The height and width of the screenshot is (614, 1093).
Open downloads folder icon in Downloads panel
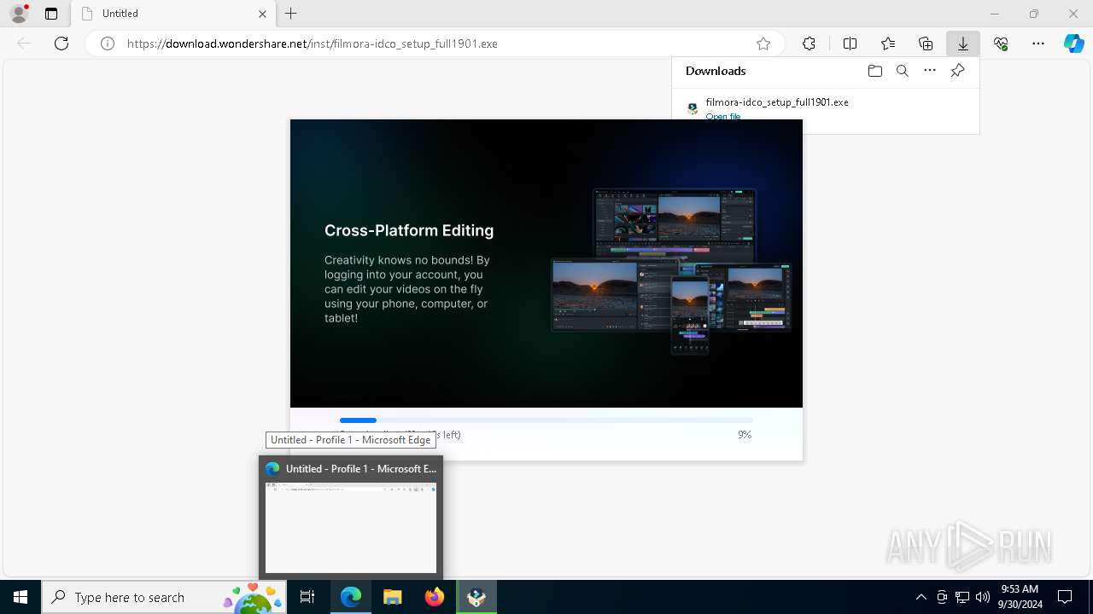tap(875, 71)
